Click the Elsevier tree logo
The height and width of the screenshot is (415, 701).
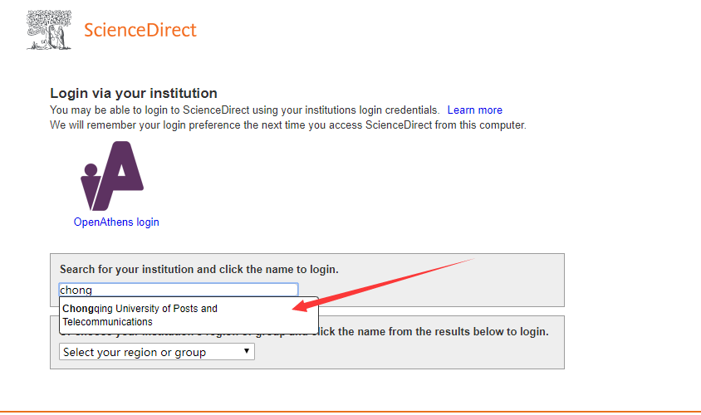49,30
